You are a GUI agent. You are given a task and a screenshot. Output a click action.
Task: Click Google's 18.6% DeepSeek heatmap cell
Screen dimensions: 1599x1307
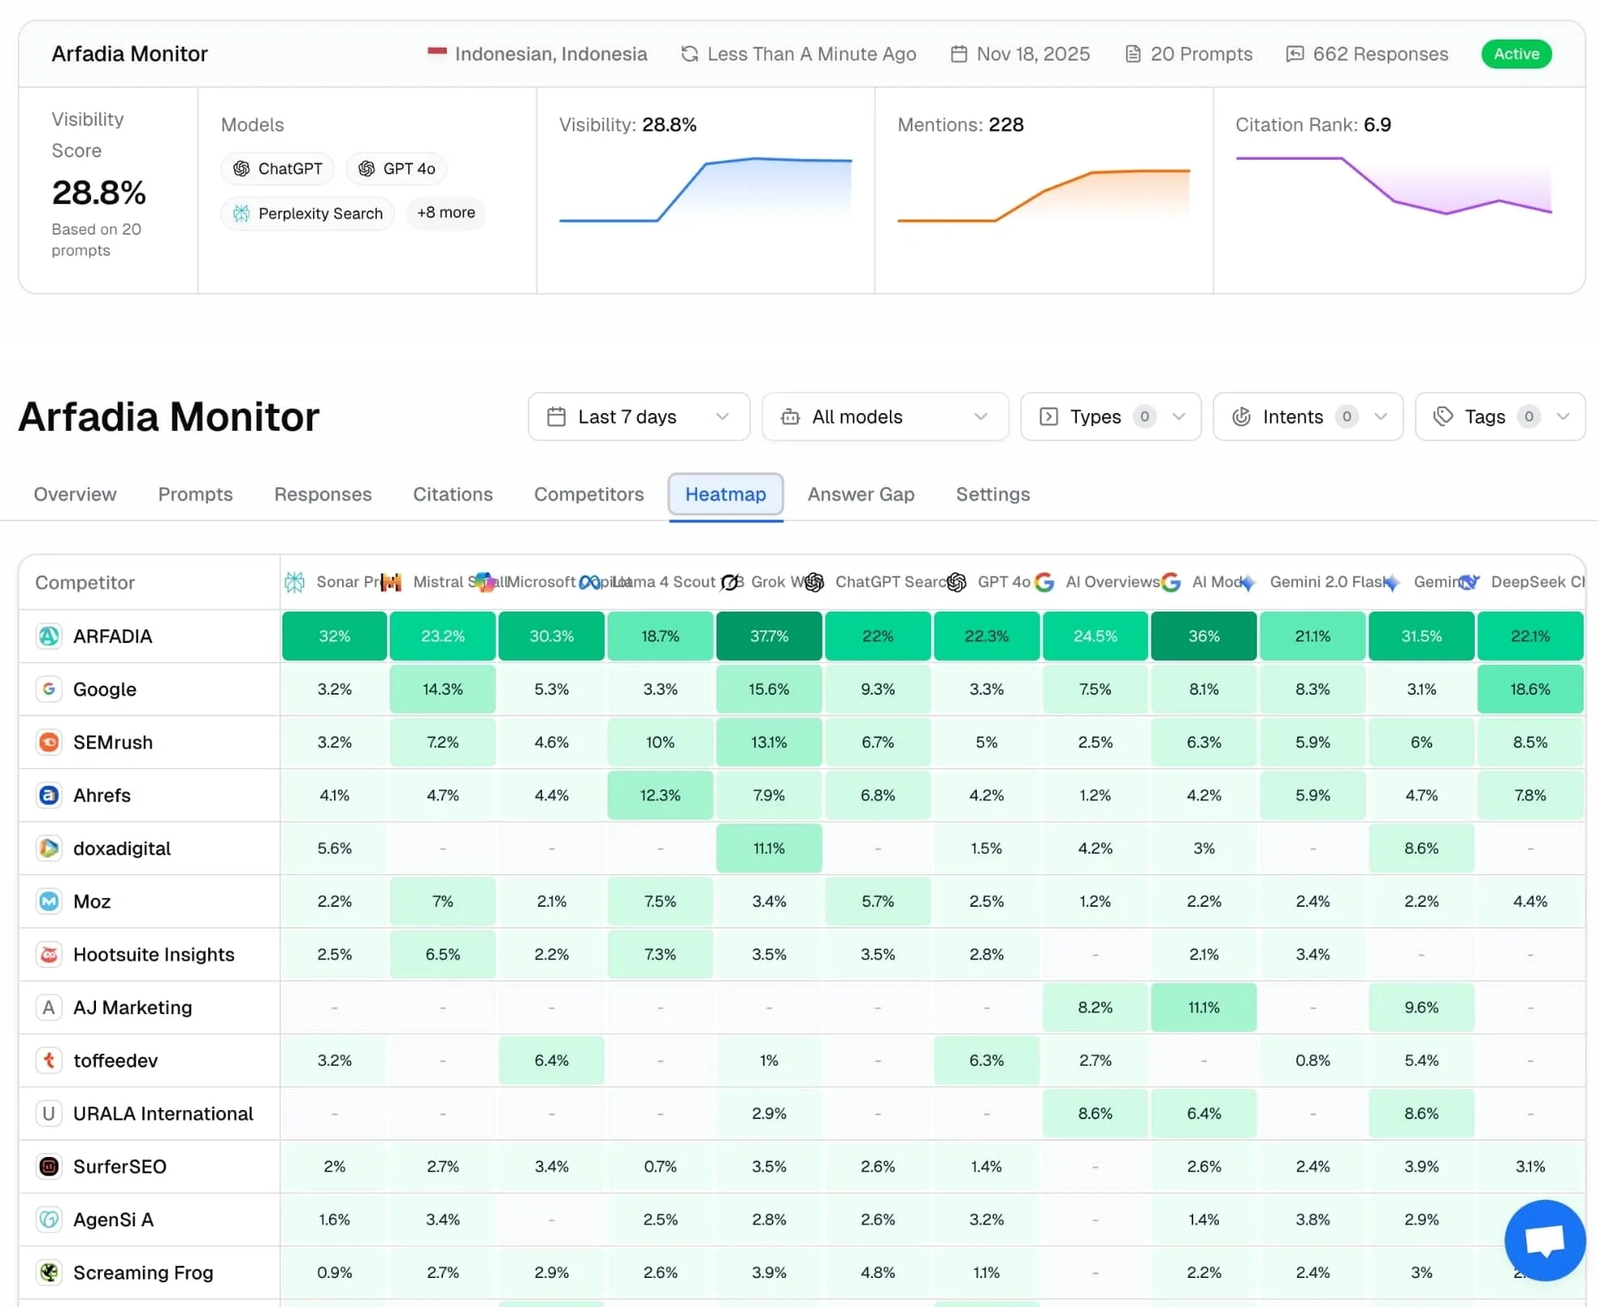[1530, 689]
